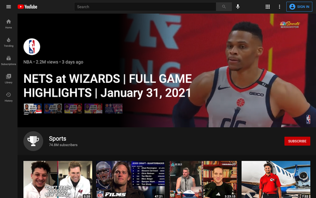Open Subscriptions in sidebar
The width and height of the screenshot is (316, 198).
[8, 60]
